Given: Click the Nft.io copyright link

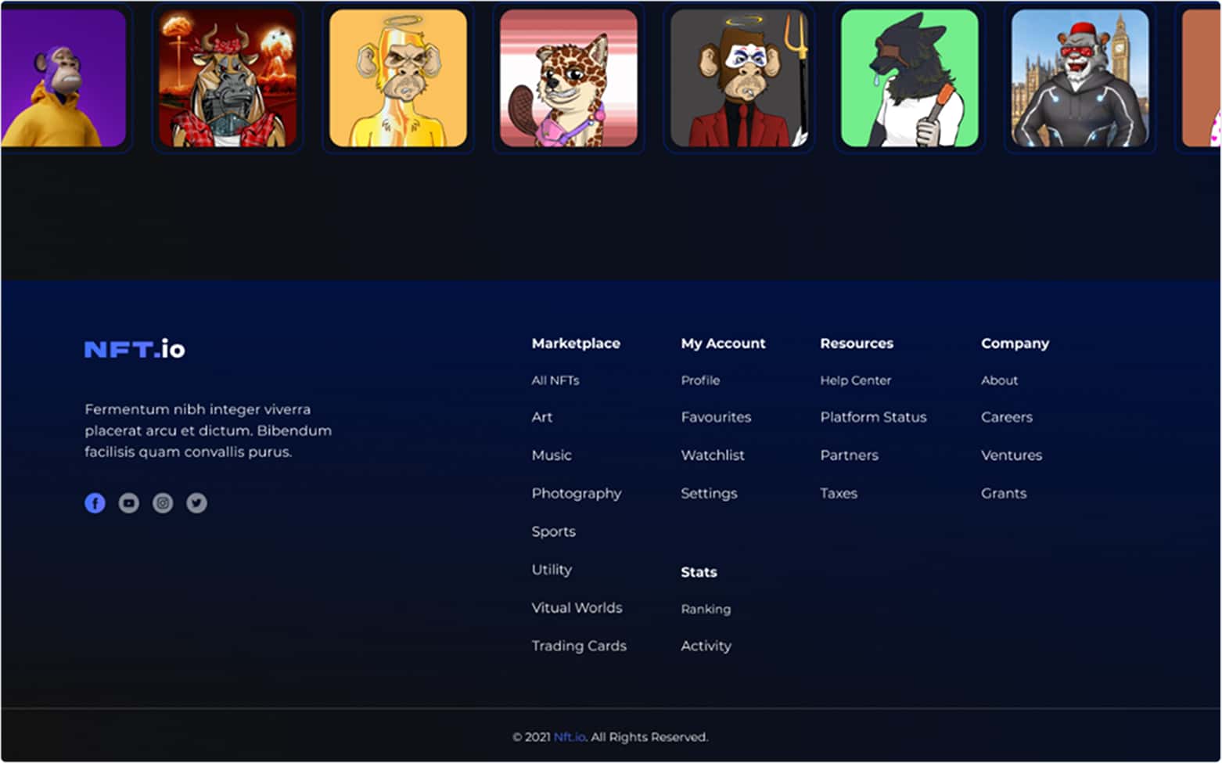Looking at the screenshot, I should (x=570, y=737).
